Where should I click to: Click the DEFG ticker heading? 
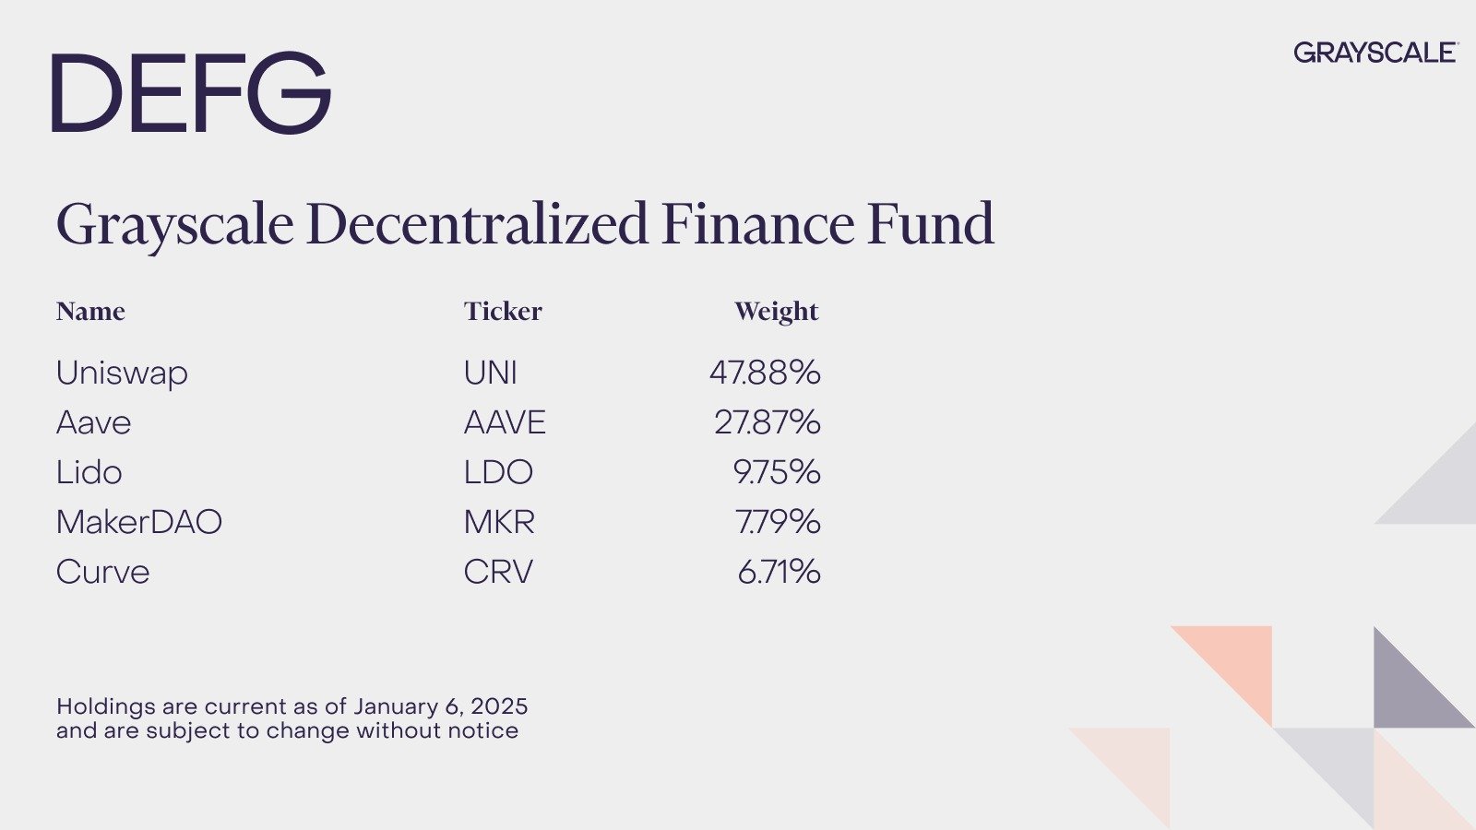[191, 93]
